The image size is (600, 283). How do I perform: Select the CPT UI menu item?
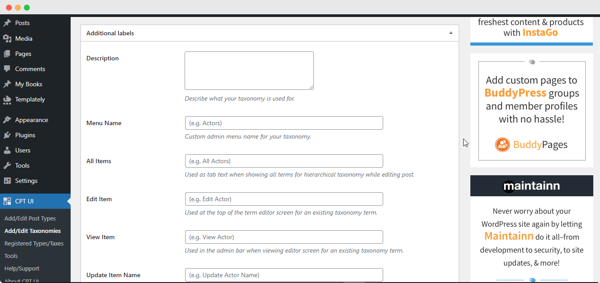[24, 201]
